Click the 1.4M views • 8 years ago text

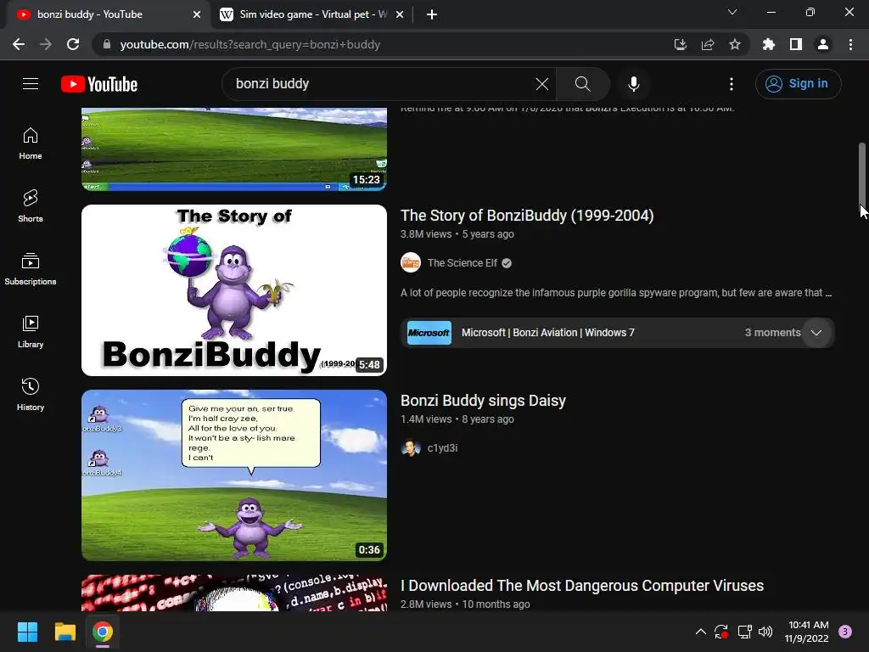pos(457,419)
